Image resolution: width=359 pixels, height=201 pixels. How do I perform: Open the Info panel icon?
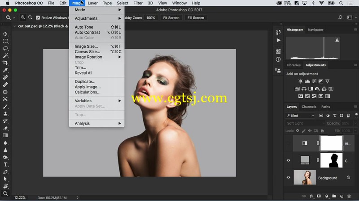(278, 59)
